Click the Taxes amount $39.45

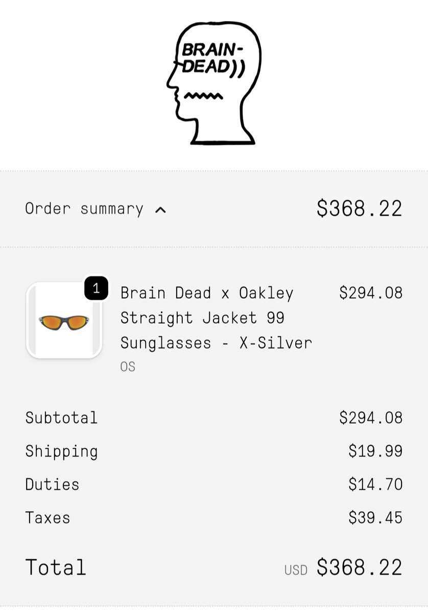375,517
